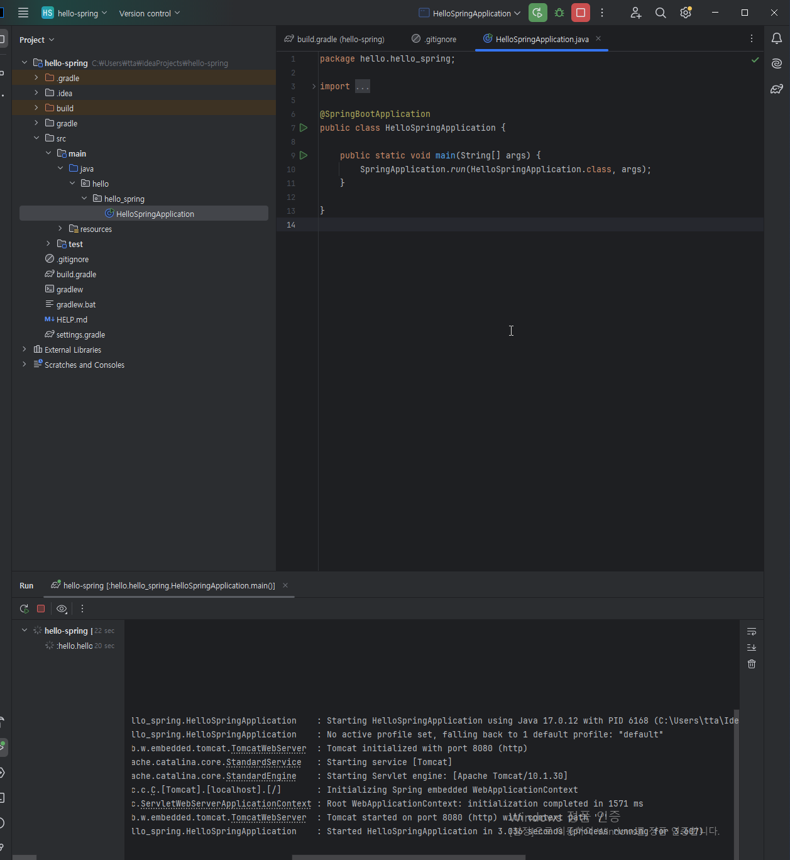
Task: Open Version control dropdown
Action: pyautogui.click(x=150, y=13)
